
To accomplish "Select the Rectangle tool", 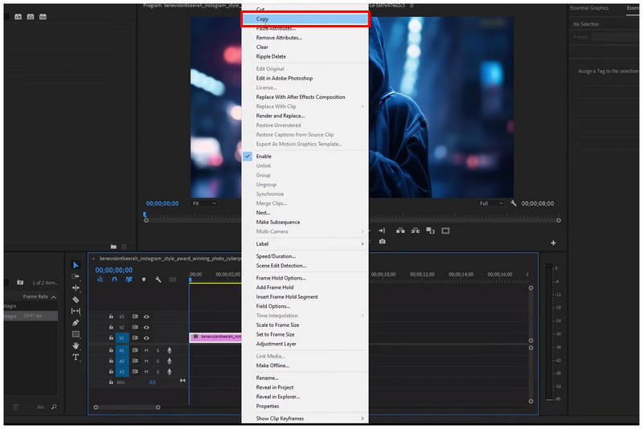I will pyautogui.click(x=76, y=334).
